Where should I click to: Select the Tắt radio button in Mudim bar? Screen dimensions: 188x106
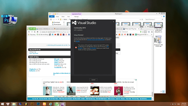[x=62, y=96]
